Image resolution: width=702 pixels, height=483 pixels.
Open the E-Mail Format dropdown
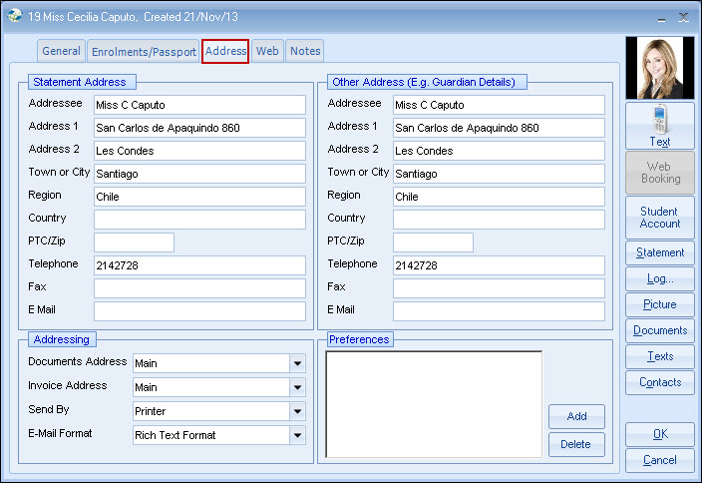tap(297, 435)
